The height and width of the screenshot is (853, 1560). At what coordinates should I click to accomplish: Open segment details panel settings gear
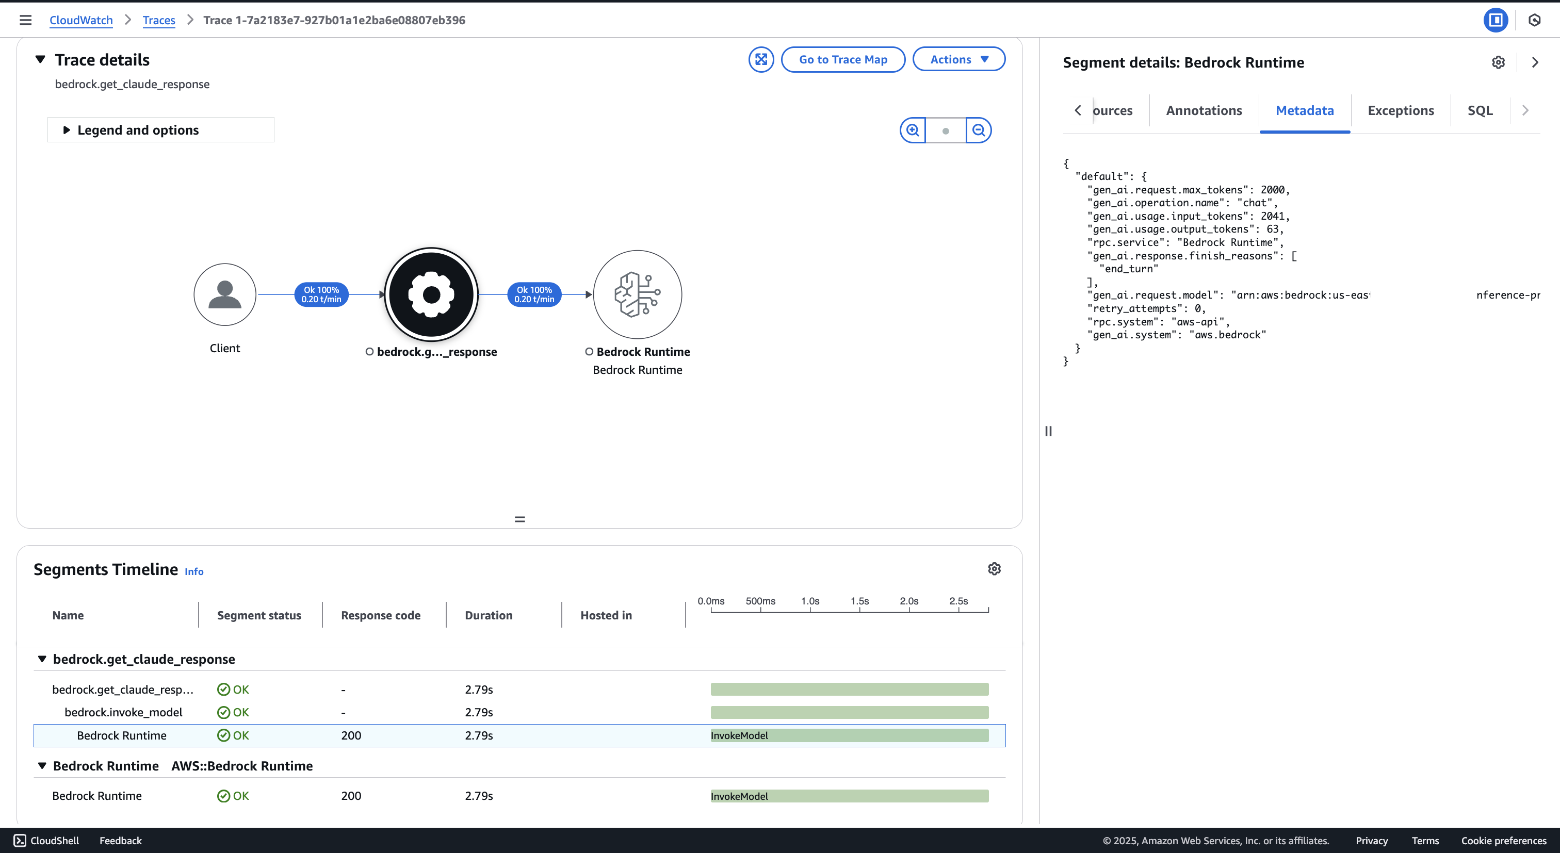[1498, 62]
